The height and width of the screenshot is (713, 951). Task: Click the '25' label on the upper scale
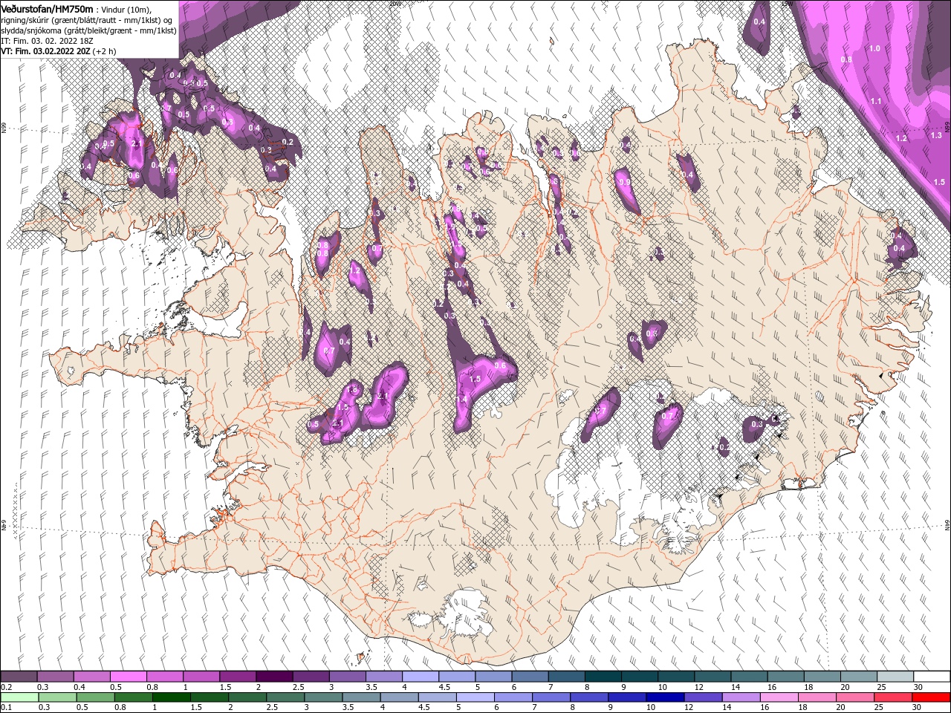point(881,687)
